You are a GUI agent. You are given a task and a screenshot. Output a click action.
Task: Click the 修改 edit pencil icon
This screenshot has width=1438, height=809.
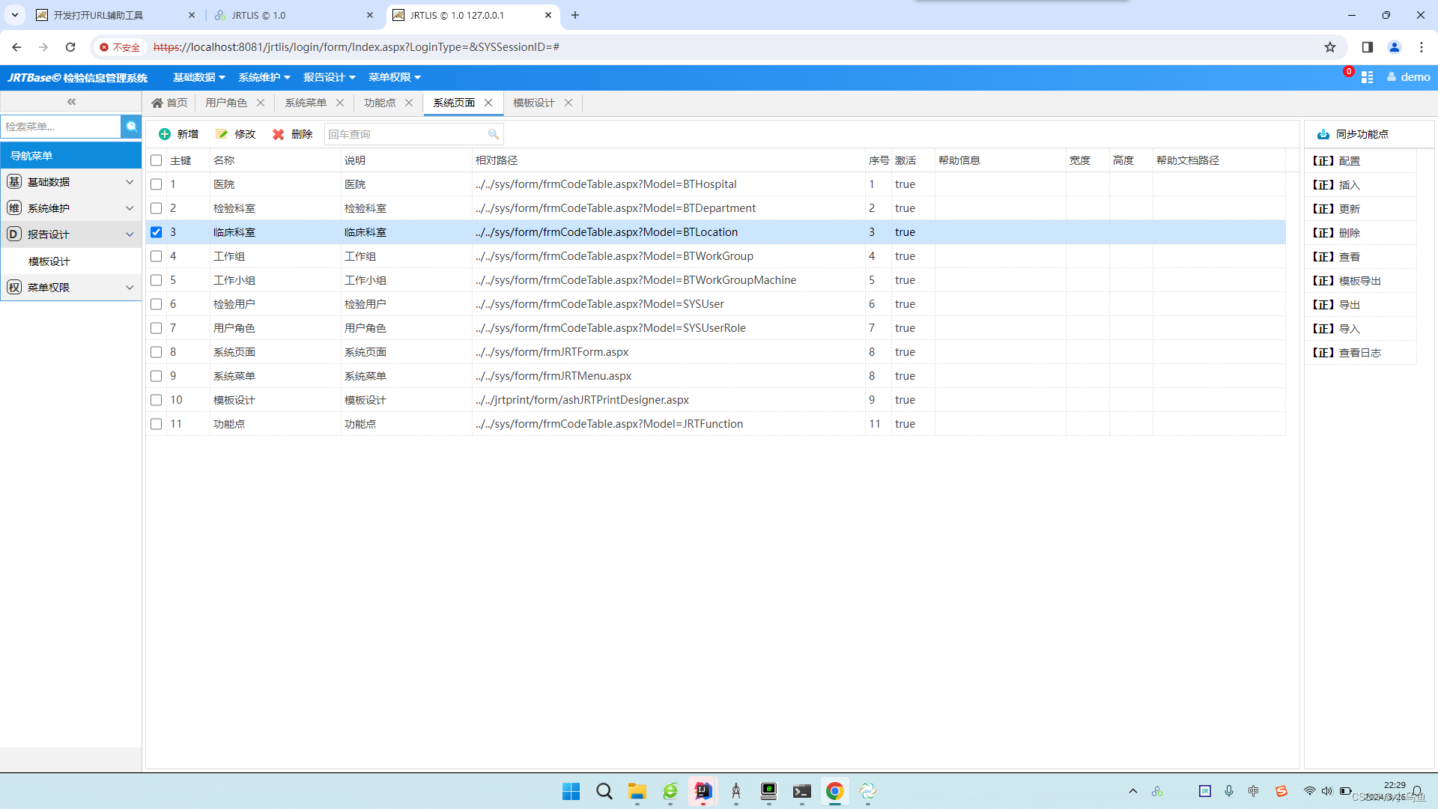[x=222, y=134]
